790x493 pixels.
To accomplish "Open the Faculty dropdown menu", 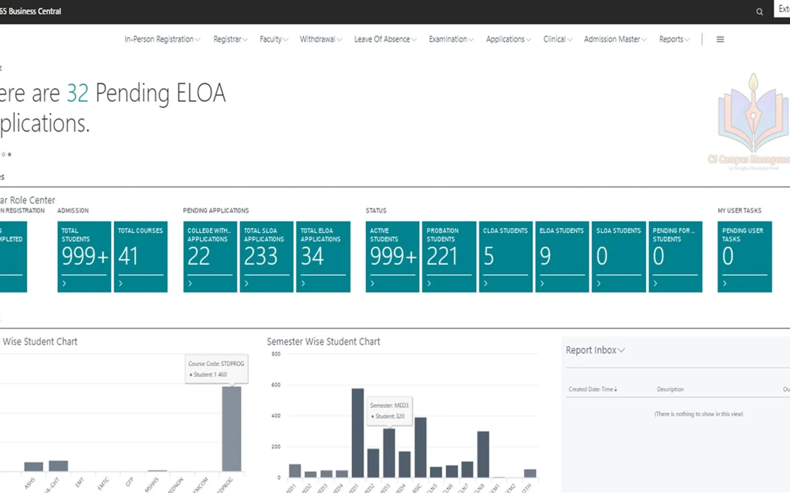I will tap(274, 39).
